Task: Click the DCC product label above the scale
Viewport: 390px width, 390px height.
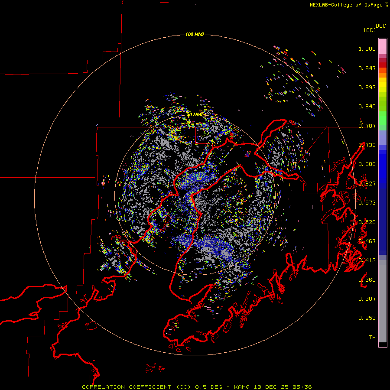Action: click(x=381, y=26)
